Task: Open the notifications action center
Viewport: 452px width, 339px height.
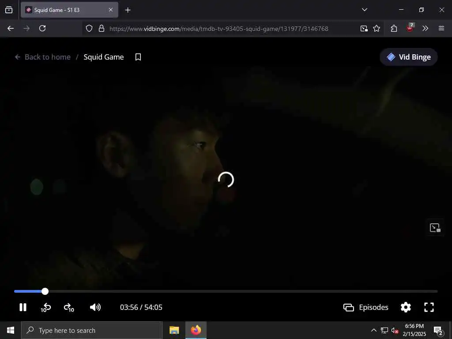Action: point(438,331)
